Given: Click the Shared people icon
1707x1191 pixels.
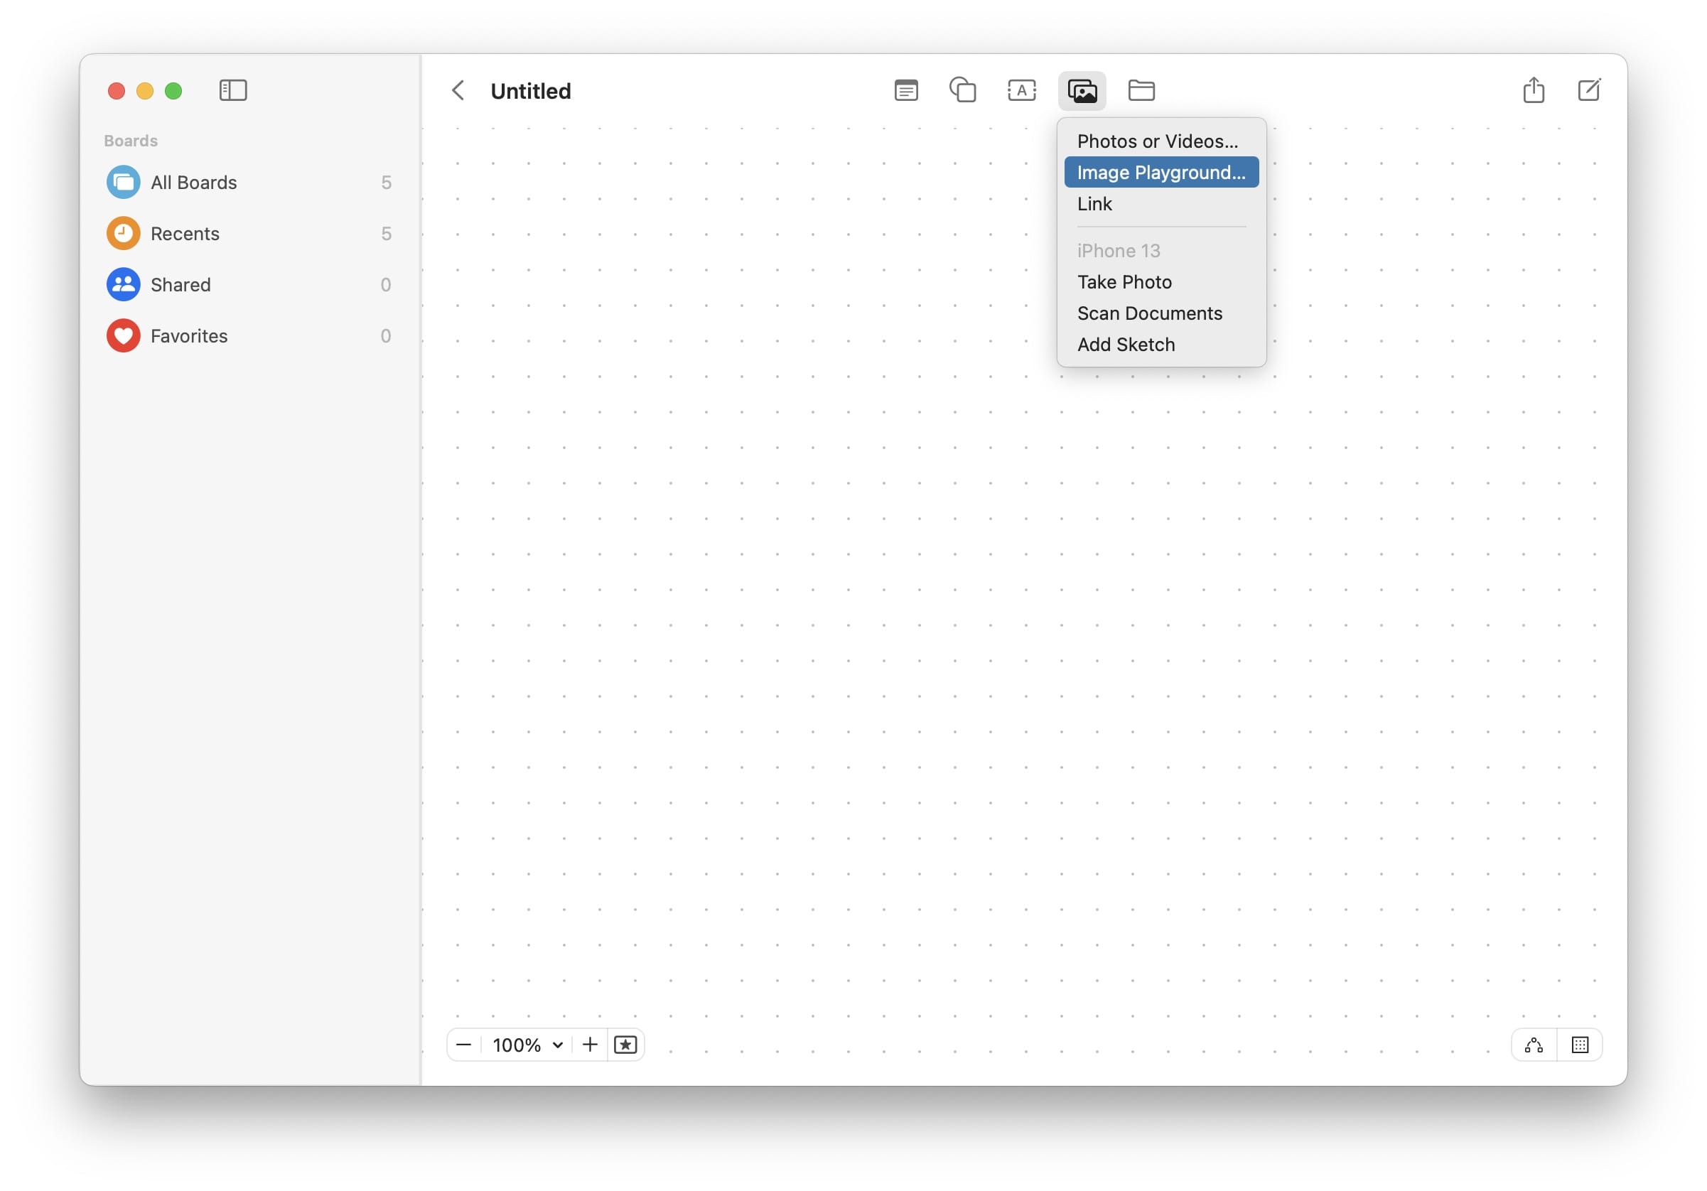Looking at the screenshot, I should tap(124, 285).
